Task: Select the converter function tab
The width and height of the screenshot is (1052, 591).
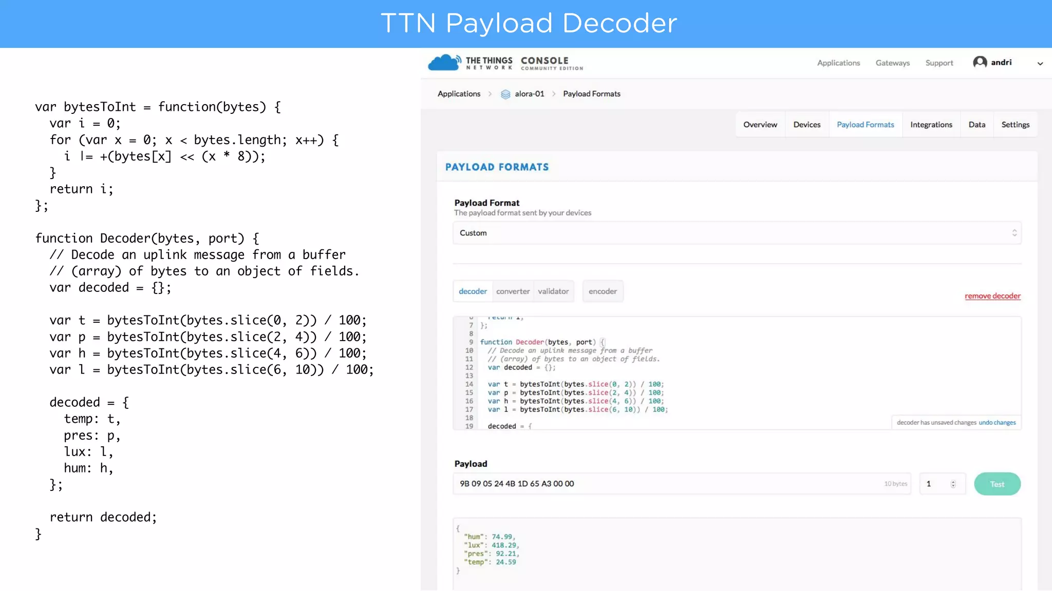Action: point(513,291)
